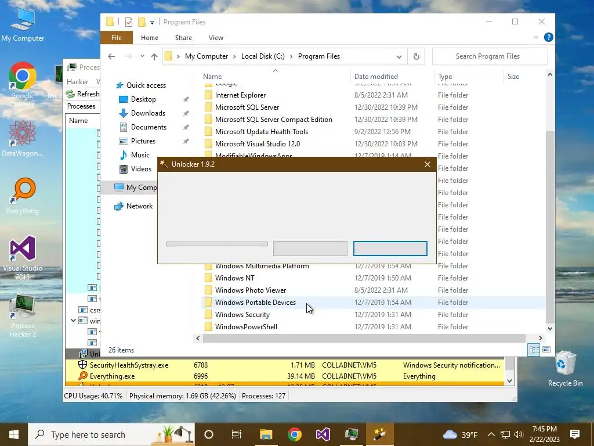Select the Internet Explorer folder
Viewport: 594px width, 446px height.
240,95
